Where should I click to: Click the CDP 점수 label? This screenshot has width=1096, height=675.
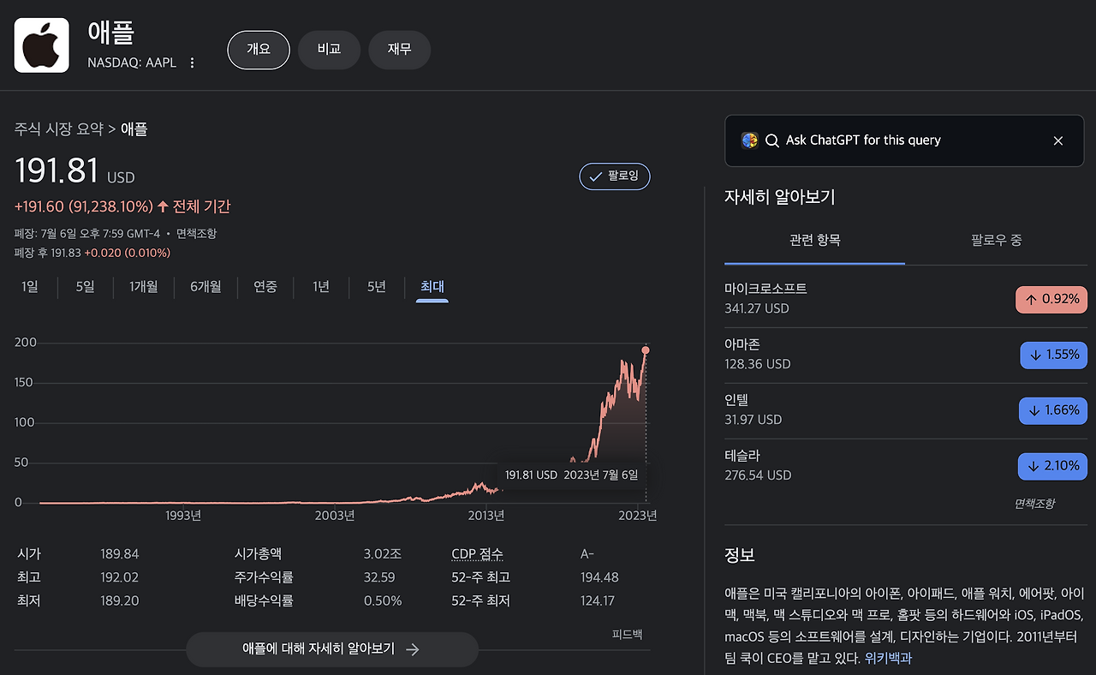(478, 554)
